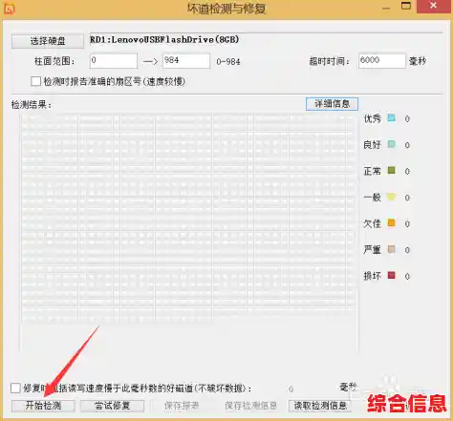Click the 优秀 legend label
The height and width of the screenshot is (421, 453).
pyautogui.click(x=373, y=118)
